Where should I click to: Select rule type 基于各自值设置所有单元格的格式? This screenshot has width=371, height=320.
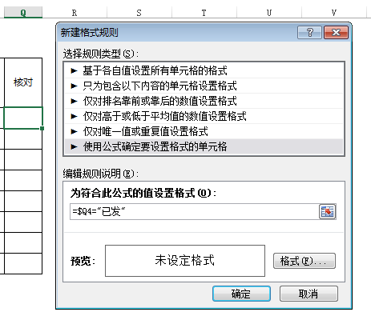click(204, 70)
